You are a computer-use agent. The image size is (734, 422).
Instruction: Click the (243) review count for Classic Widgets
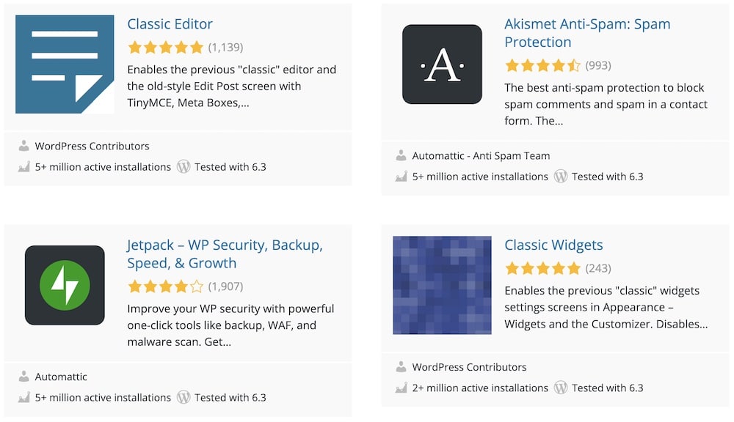pos(598,268)
